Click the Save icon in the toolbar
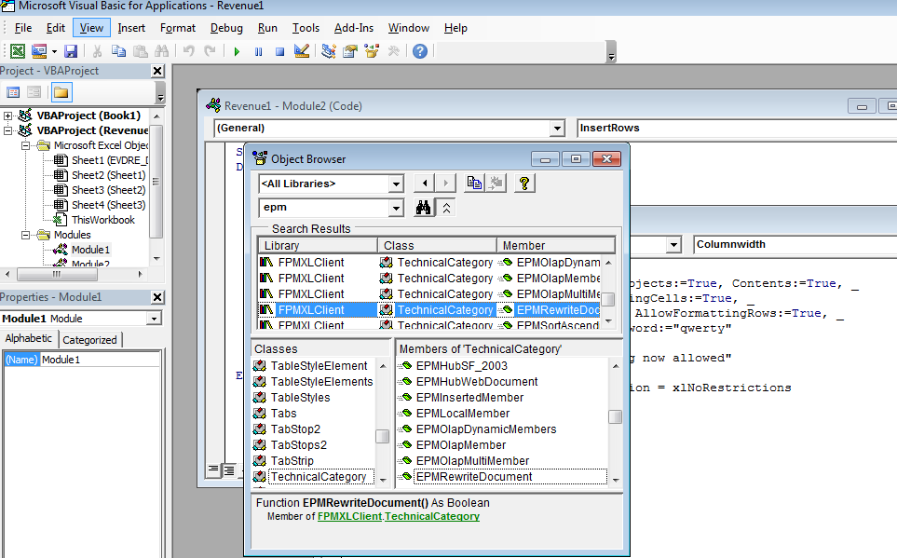The image size is (897, 558). point(73,51)
